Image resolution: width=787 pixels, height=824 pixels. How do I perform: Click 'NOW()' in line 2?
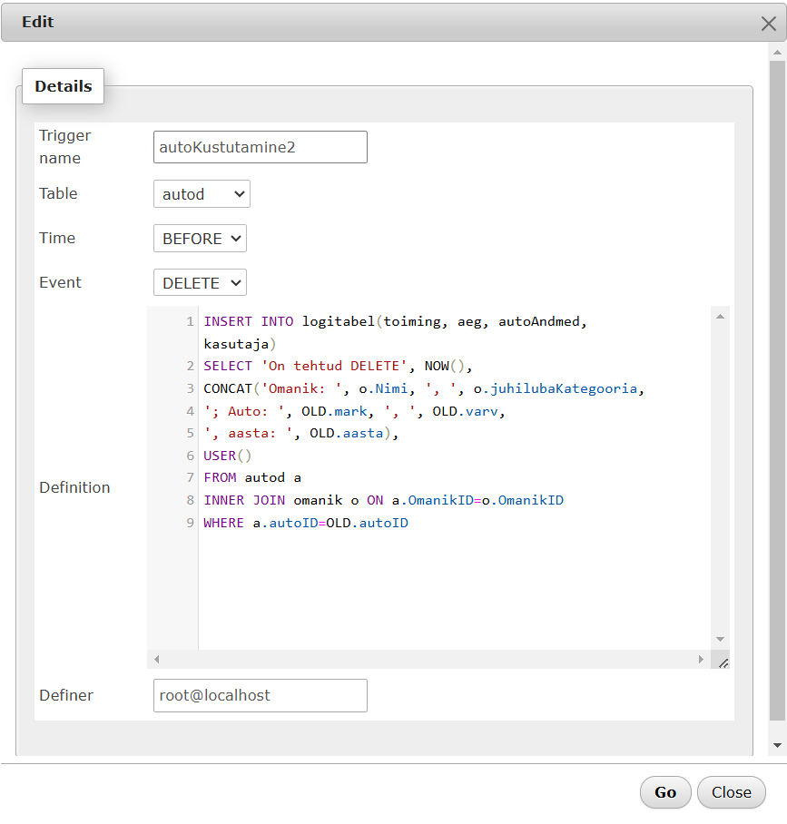pos(445,366)
